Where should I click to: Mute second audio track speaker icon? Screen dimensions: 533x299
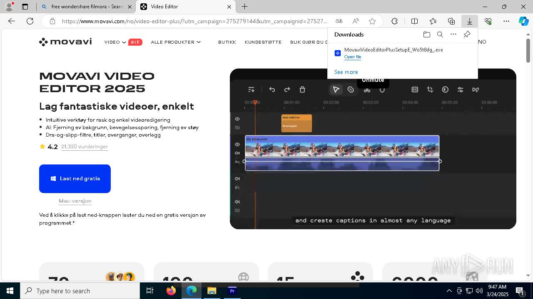tap(237, 202)
